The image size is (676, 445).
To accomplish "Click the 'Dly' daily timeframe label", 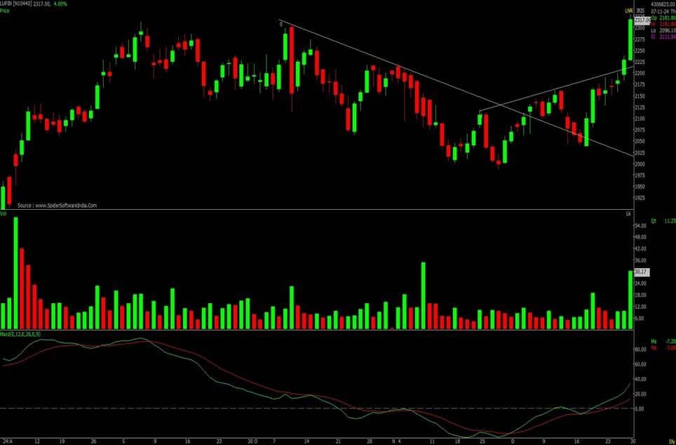I will tap(670, 440).
